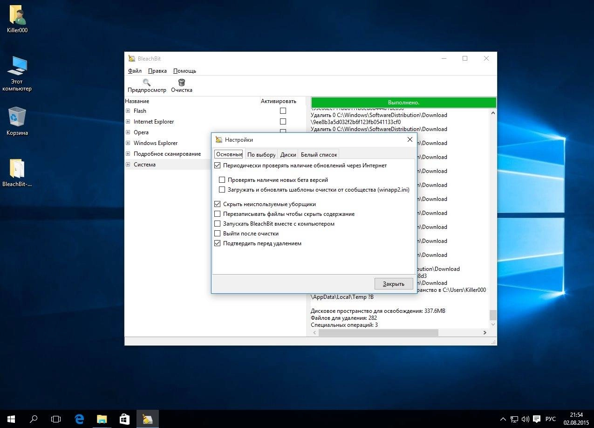The image size is (594, 428).
Task: Click the taskbar search magnifier icon
Action: 34,419
